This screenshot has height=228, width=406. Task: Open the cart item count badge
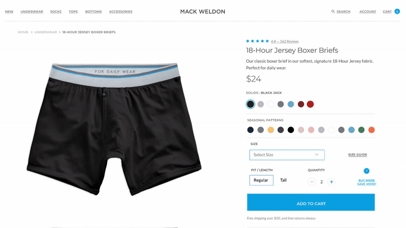click(x=397, y=11)
